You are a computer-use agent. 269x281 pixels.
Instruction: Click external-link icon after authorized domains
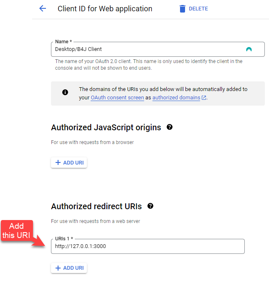pos(204,98)
